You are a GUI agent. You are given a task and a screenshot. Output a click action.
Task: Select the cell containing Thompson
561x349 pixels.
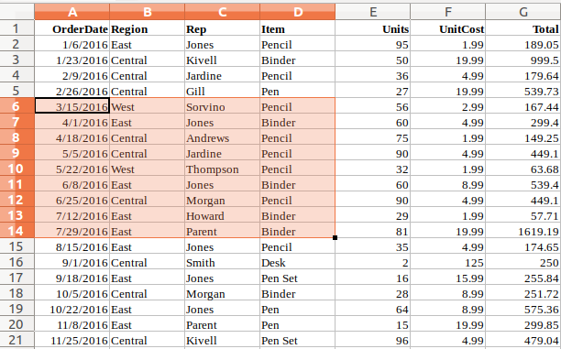coord(222,169)
